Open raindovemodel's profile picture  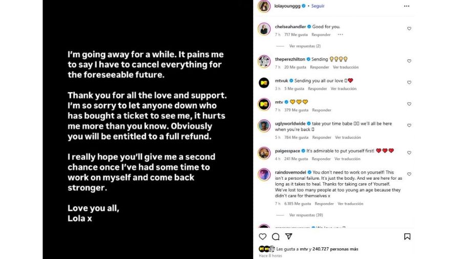pos(264,175)
